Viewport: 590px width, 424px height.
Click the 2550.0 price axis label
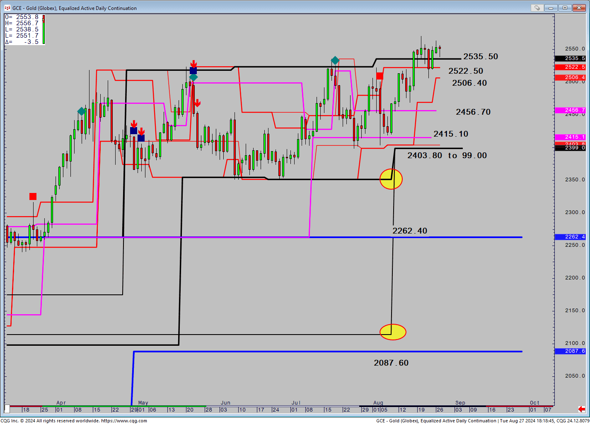(x=575, y=49)
